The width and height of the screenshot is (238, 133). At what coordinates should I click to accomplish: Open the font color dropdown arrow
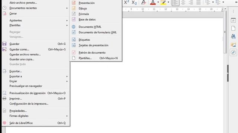tap(158, 2)
